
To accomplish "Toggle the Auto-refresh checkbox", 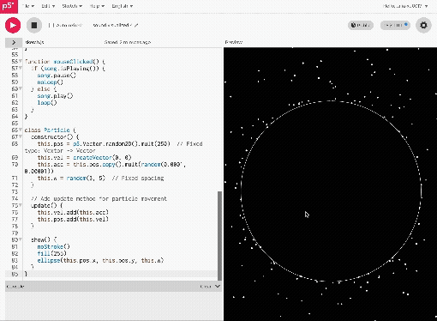I will [x=51, y=25].
